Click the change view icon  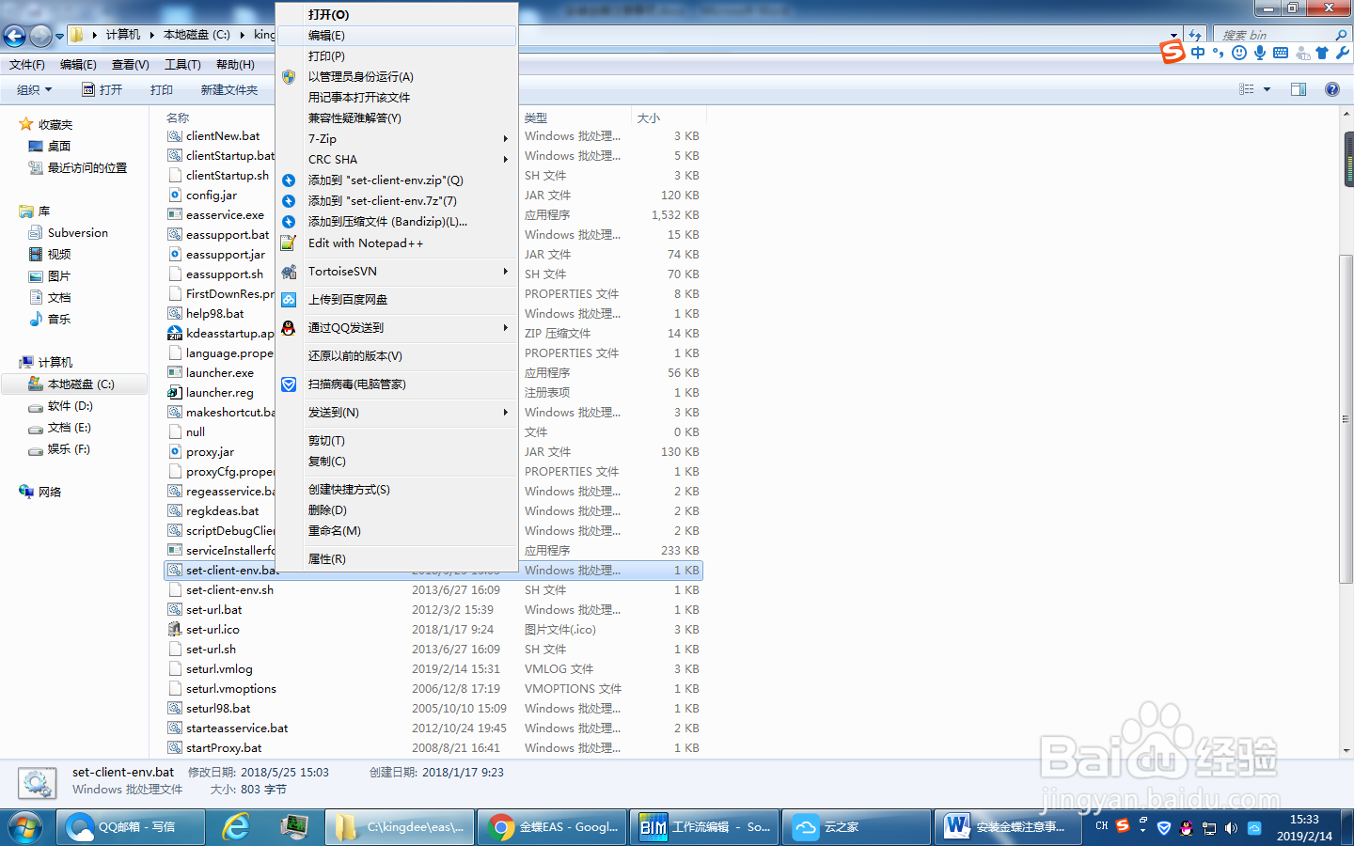point(1247,89)
